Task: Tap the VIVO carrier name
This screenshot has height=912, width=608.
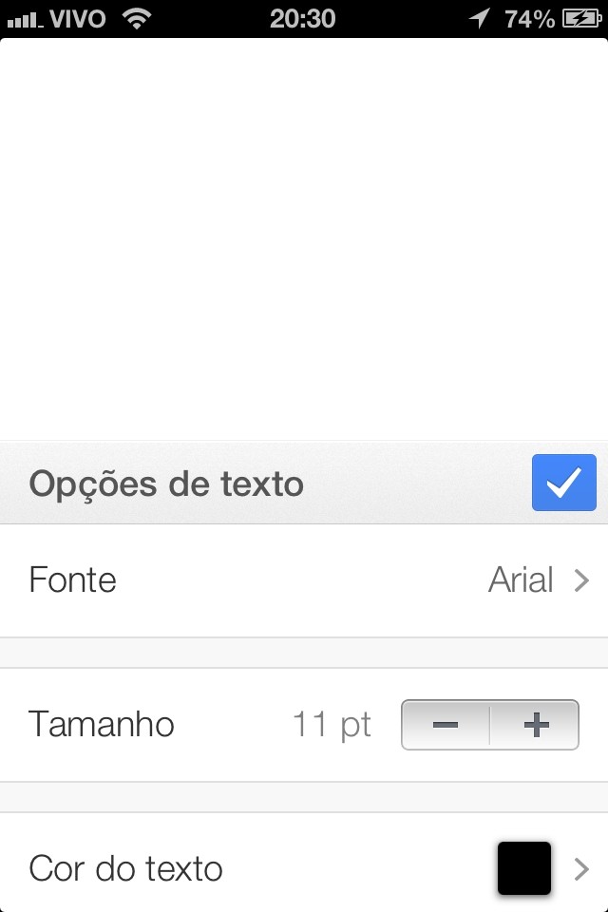Action: 79,18
